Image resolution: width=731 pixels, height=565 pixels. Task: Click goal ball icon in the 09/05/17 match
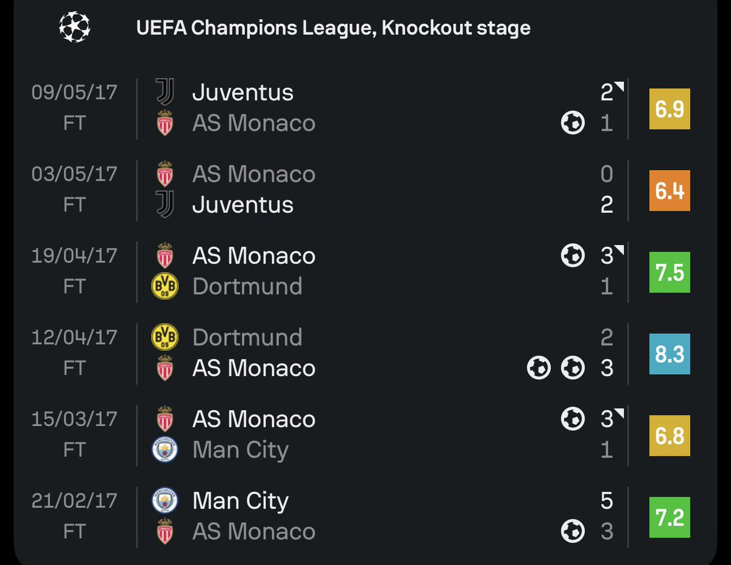[x=573, y=123]
